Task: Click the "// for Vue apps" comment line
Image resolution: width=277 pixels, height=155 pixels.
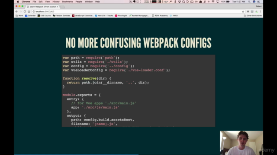Action: [104, 103]
